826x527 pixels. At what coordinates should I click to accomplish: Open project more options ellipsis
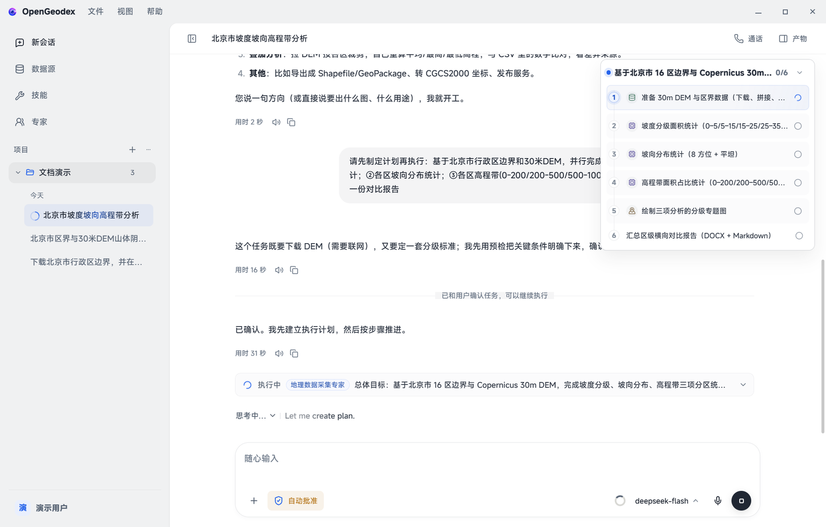coord(149,150)
